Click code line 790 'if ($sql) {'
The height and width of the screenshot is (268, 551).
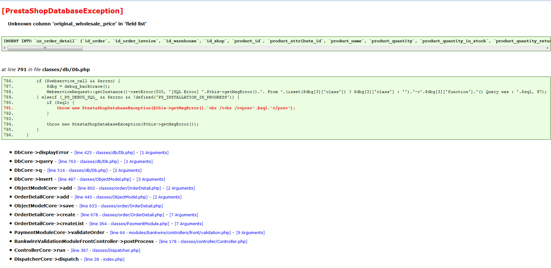pyautogui.click(x=61, y=103)
